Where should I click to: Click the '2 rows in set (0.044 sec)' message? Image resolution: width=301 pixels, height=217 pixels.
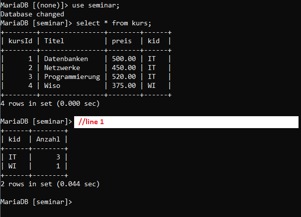tap(50, 184)
